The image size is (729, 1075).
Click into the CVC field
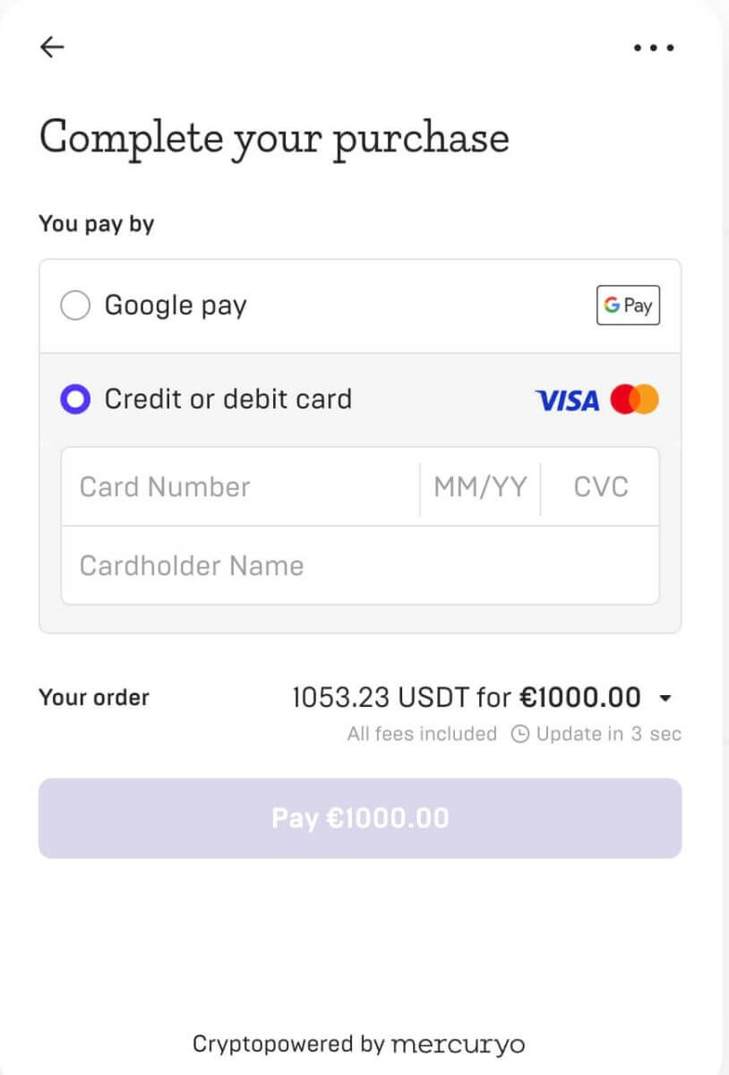point(601,487)
